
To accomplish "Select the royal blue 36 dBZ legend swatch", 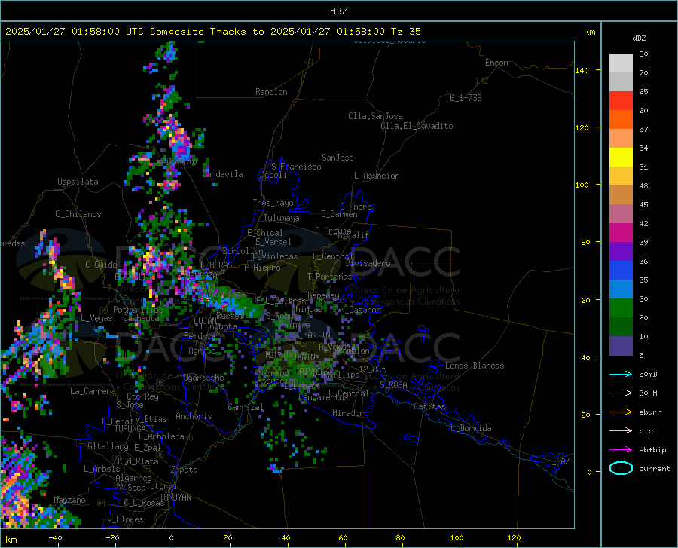I will pyautogui.click(x=621, y=271).
